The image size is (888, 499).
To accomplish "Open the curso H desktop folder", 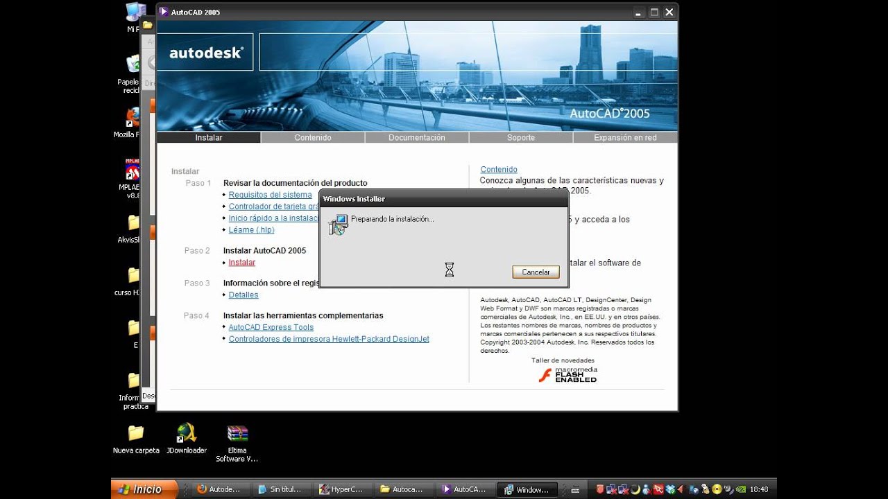I will coord(133,281).
